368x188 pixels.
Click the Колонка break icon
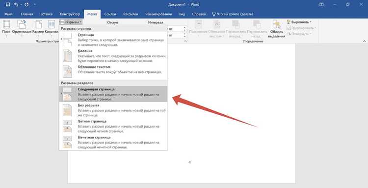(67, 56)
